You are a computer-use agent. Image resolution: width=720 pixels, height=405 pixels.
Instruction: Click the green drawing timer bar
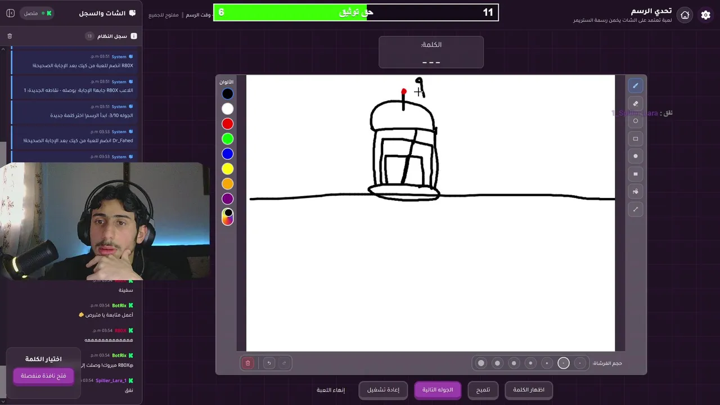tap(356, 12)
